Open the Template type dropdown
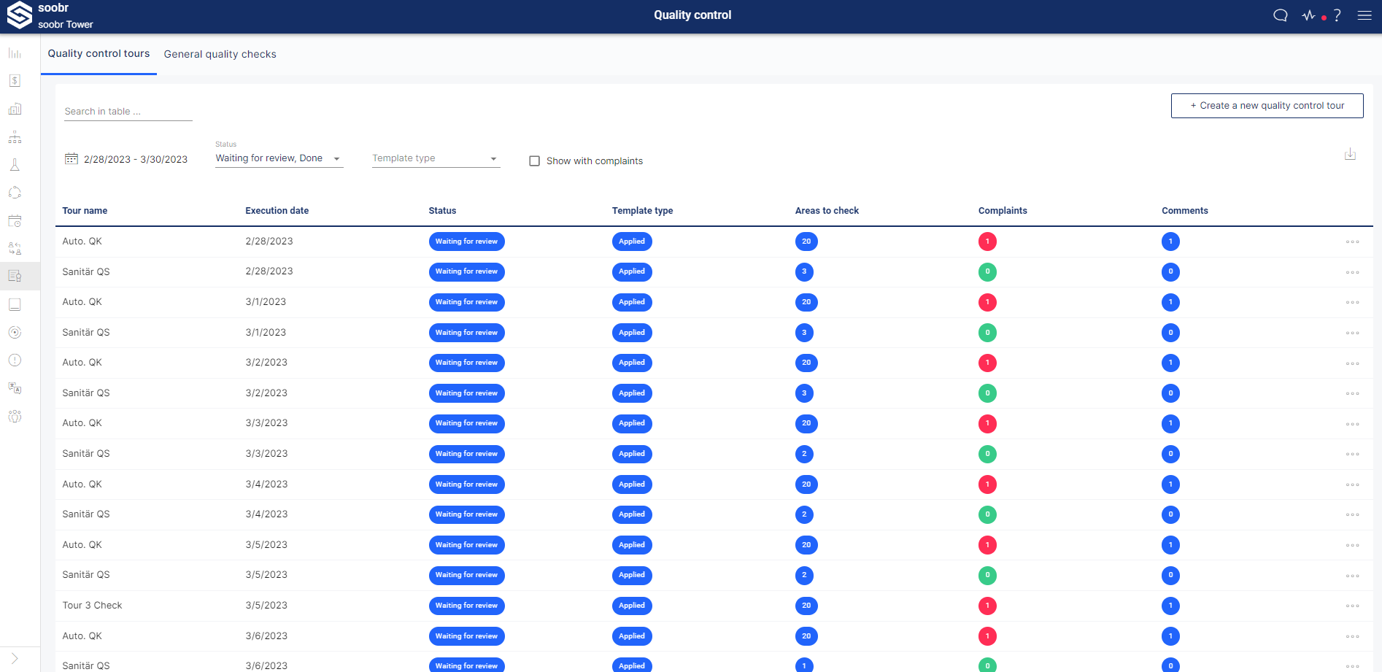Screen dimensions: 1382x672 coord(436,158)
